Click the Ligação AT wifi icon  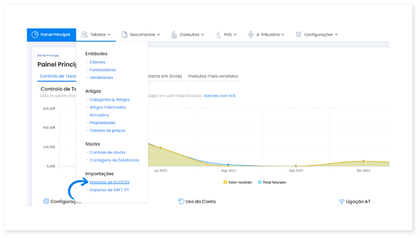(x=341, y=201)
